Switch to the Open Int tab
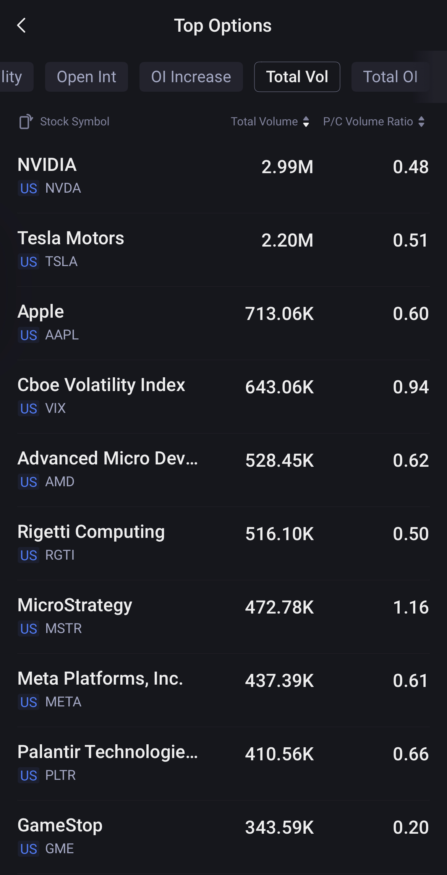This screenshot has width=447, height=875. 86,77
